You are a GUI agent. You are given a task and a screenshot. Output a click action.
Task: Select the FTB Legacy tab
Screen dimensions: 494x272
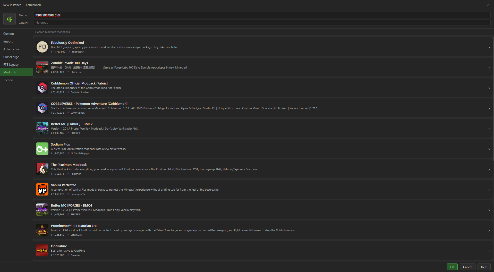(x=16, y=65)
